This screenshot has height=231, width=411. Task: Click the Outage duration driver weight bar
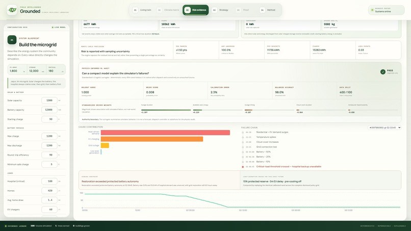click(166, 110)
